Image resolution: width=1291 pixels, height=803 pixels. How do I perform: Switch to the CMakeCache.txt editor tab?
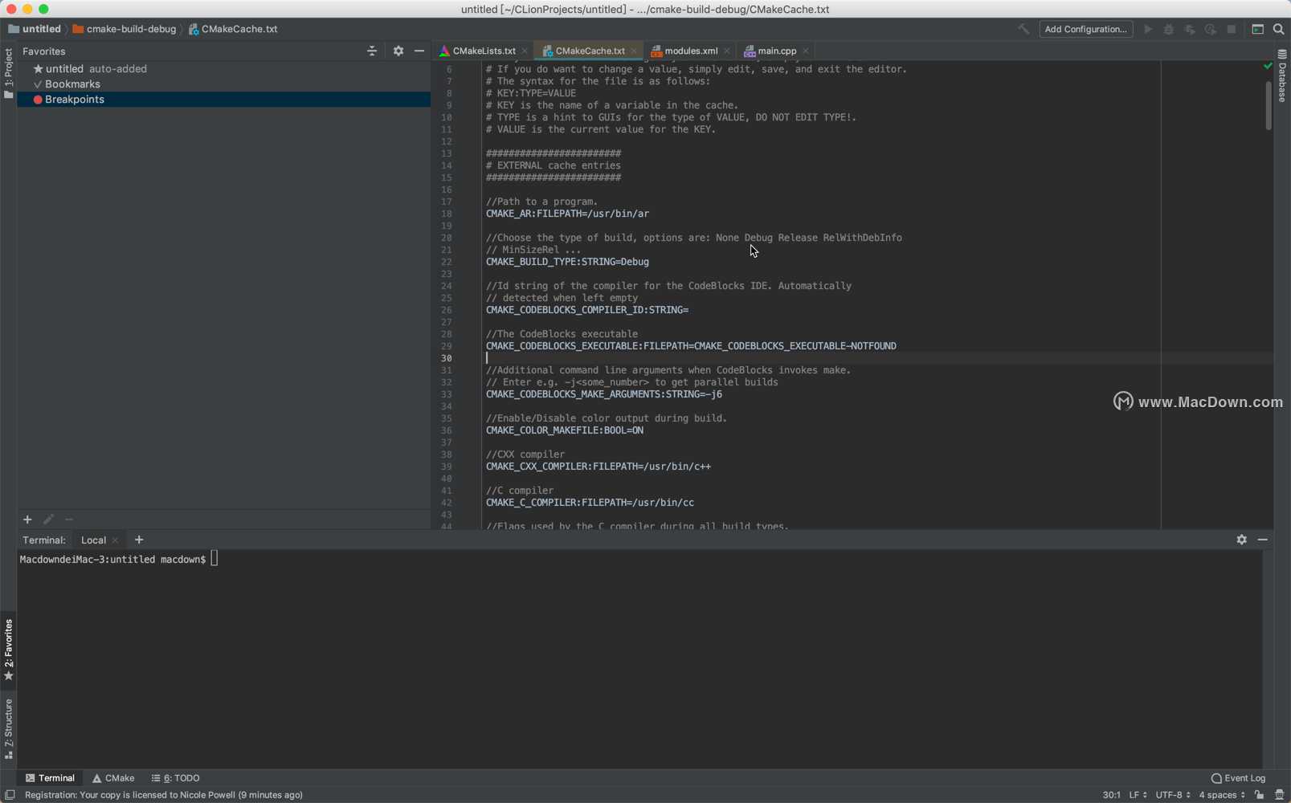[x=590, y=51]
